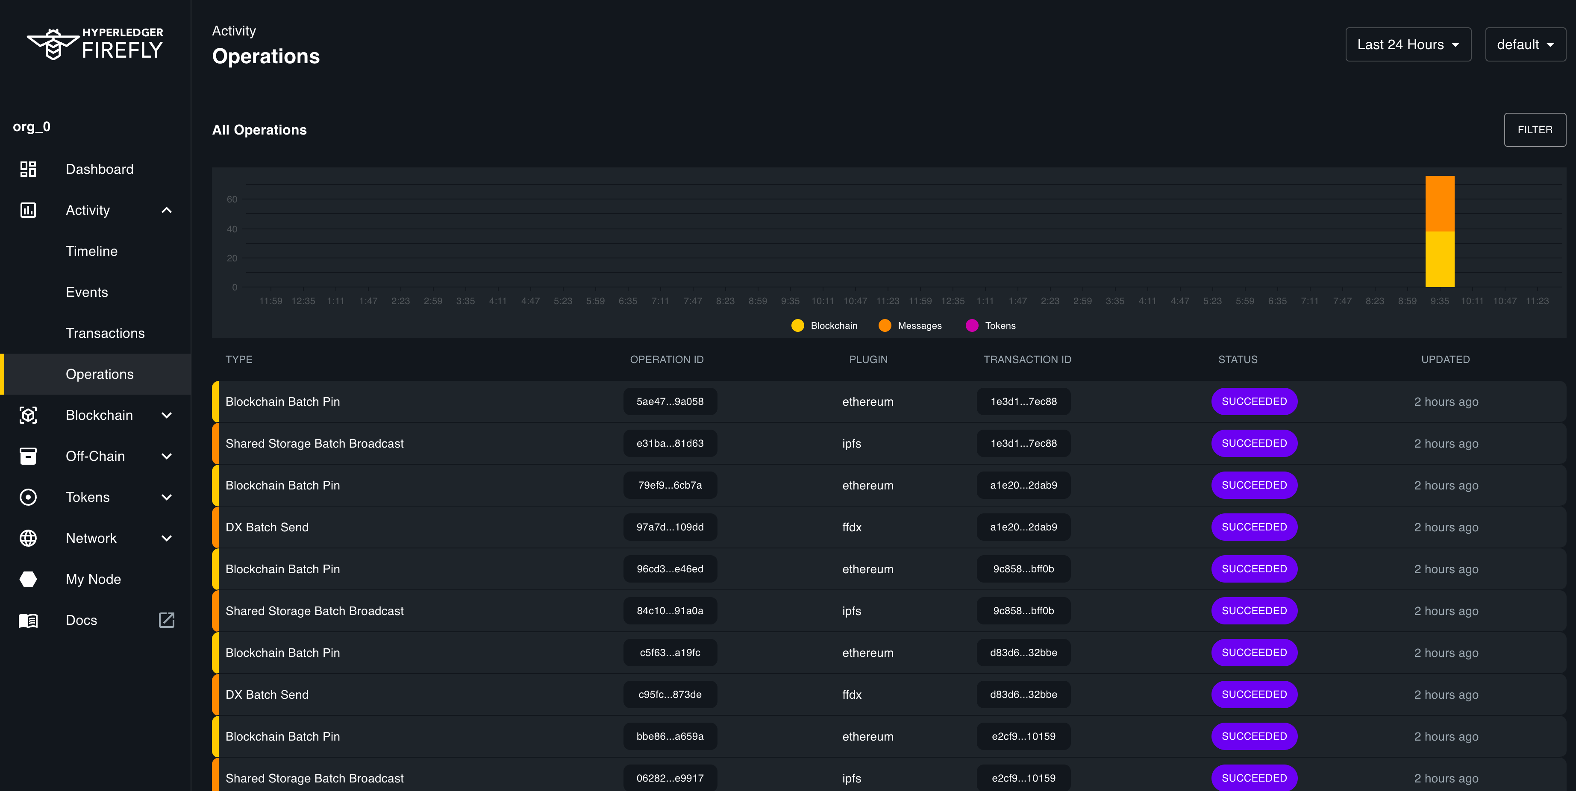Click the Network globe icon
The height and width of the screenshot is (791, 1576).
pos(28,538)
